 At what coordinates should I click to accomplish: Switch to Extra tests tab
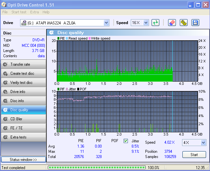point(23,137)
